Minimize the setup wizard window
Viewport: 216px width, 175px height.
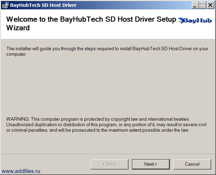pyautogui.click(x=195, y=5)
